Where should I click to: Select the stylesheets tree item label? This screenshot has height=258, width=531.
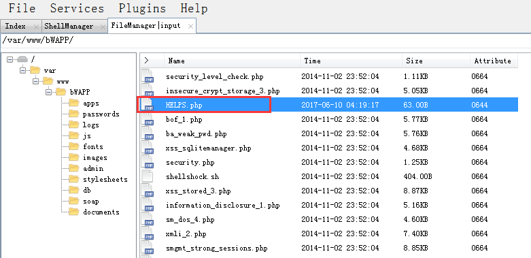[x=105, y=179]
